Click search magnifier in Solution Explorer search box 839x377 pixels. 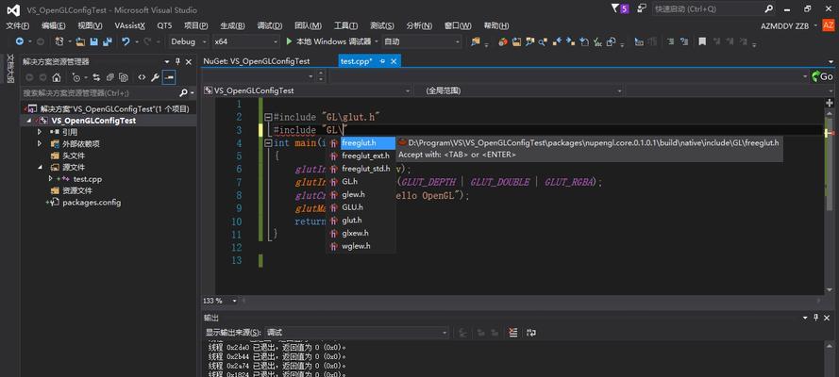point(183,93)
